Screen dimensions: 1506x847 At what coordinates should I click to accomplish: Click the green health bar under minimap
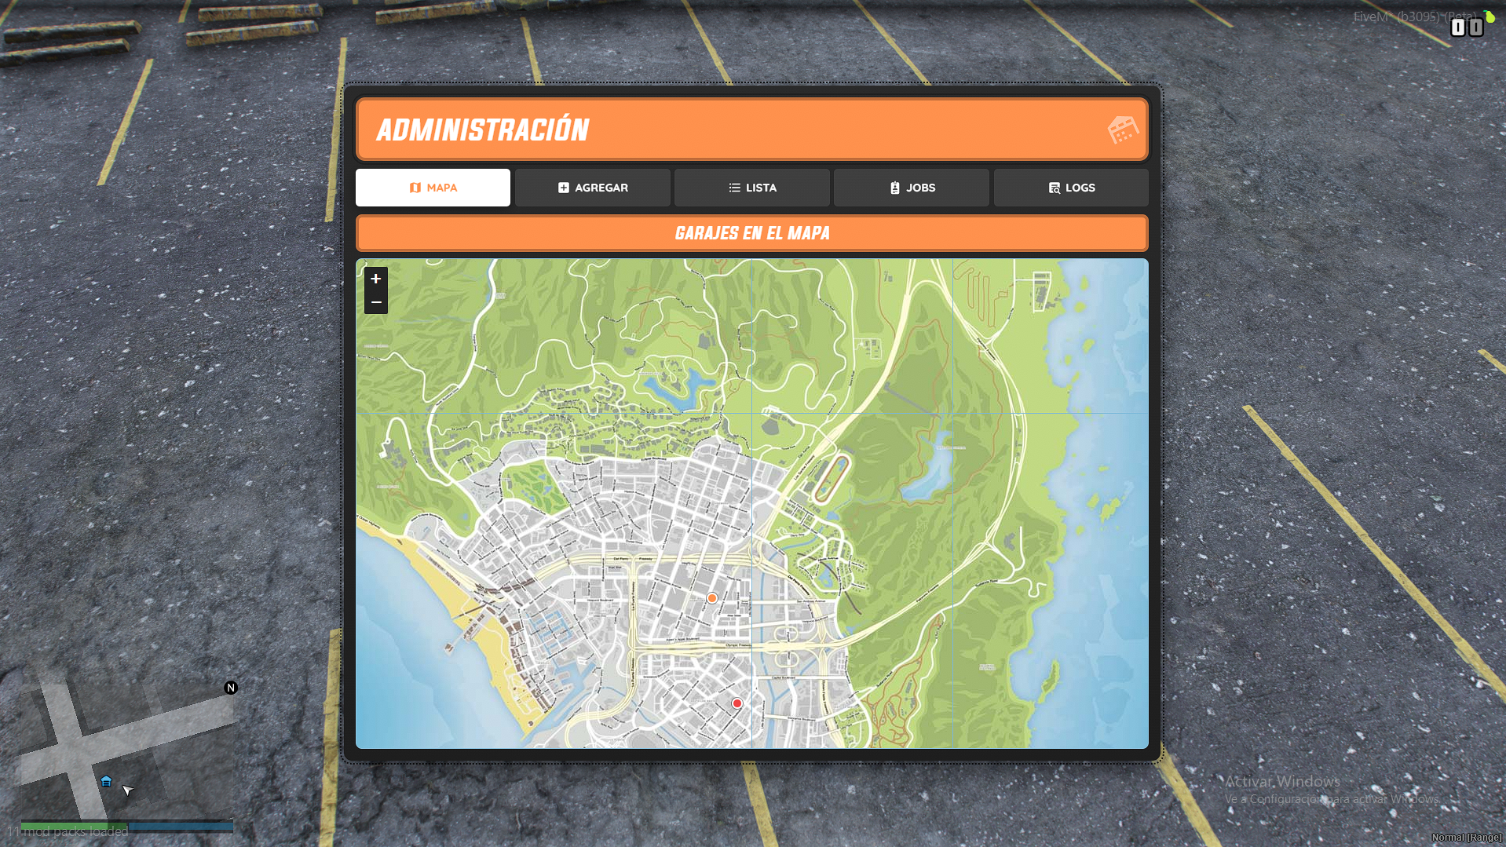(75, 826)
